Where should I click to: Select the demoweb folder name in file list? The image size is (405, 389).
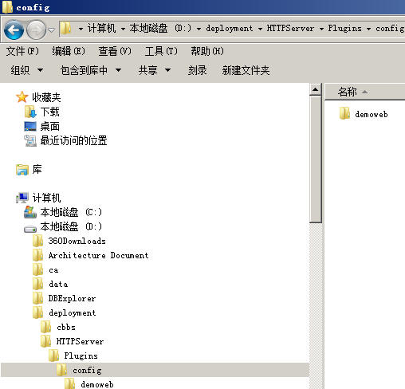tap(372, 114)
